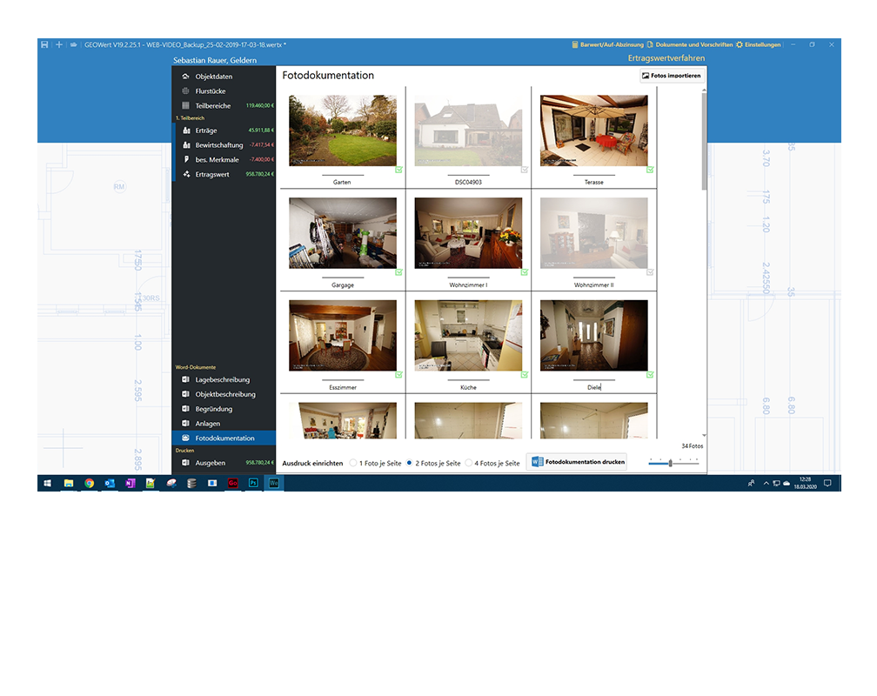Click Fotodokumentation drucken button
Image resolution: width=877 pixels, height=696 pixels.
[578, 462]
